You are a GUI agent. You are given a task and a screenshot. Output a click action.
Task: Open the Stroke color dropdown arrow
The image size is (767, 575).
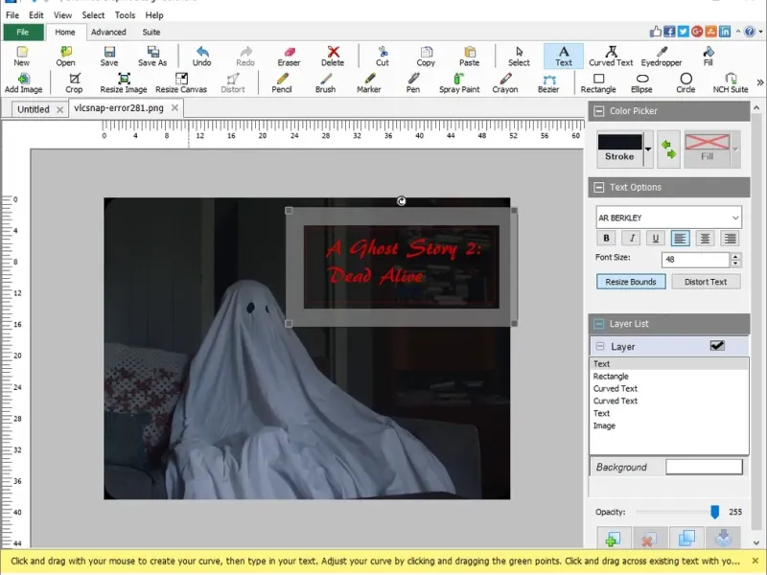[x=648, y=149]
